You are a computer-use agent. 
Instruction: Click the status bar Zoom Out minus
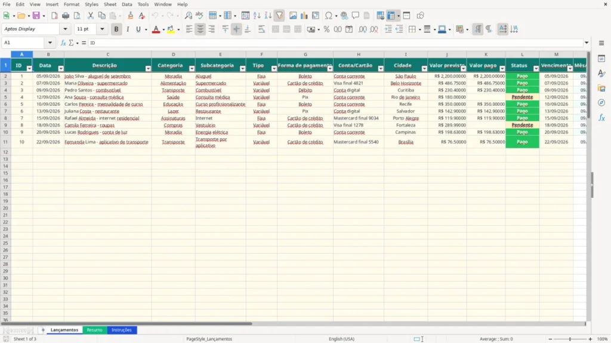[x=550, y=339]
